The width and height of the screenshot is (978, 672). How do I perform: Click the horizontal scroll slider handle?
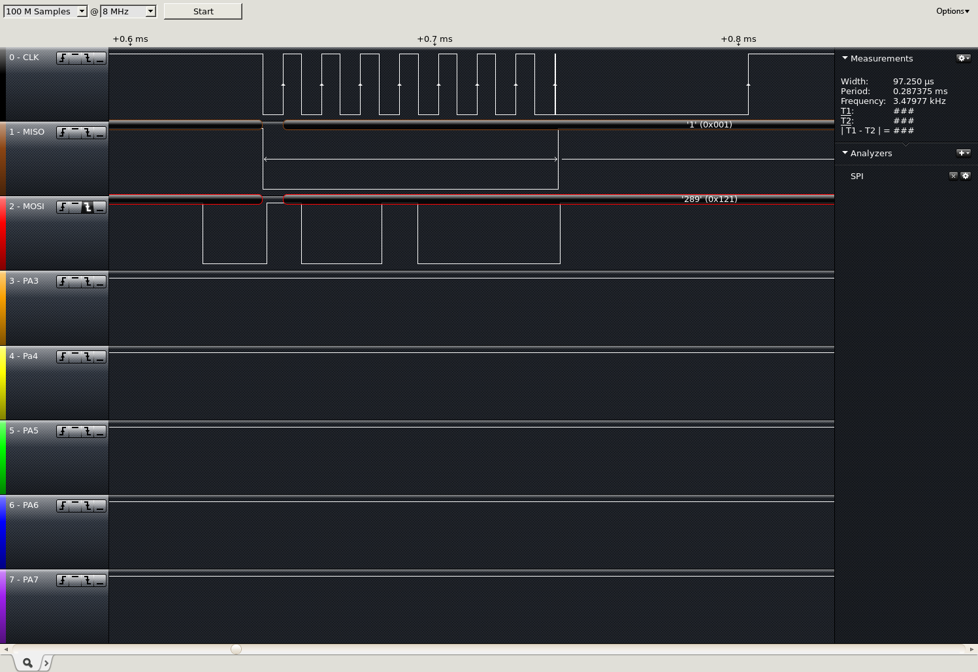(x=236, y=649)
